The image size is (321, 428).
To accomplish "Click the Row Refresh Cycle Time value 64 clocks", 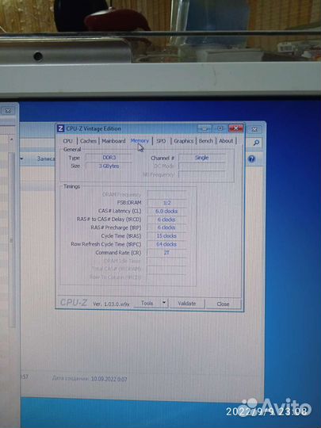I will click(166, 244).
